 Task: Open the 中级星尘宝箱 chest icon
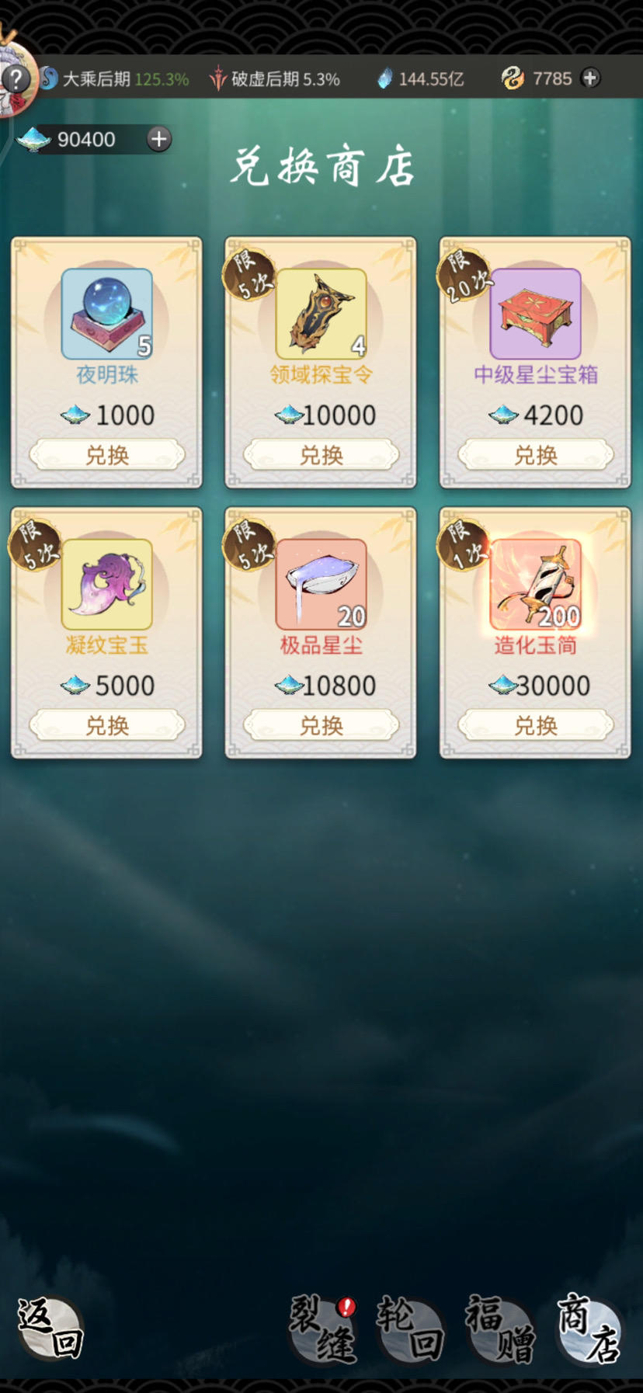point(536,314)
